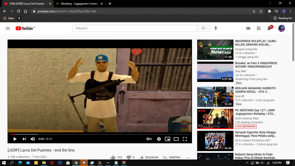295x166 pixels.
Task: Click the BAGIKAN share button
Action: [x=149, y=157]
